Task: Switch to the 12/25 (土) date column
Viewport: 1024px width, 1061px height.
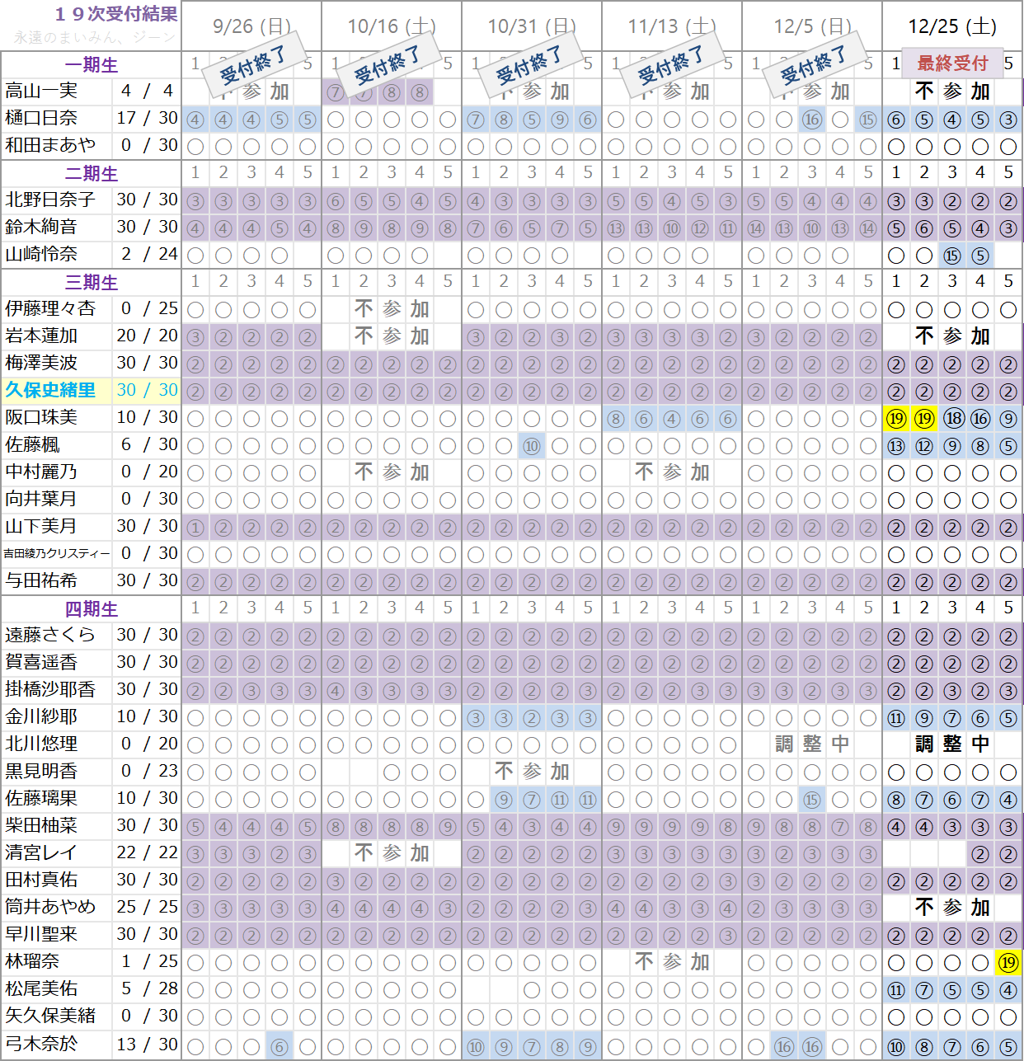Action: (952, 26)
